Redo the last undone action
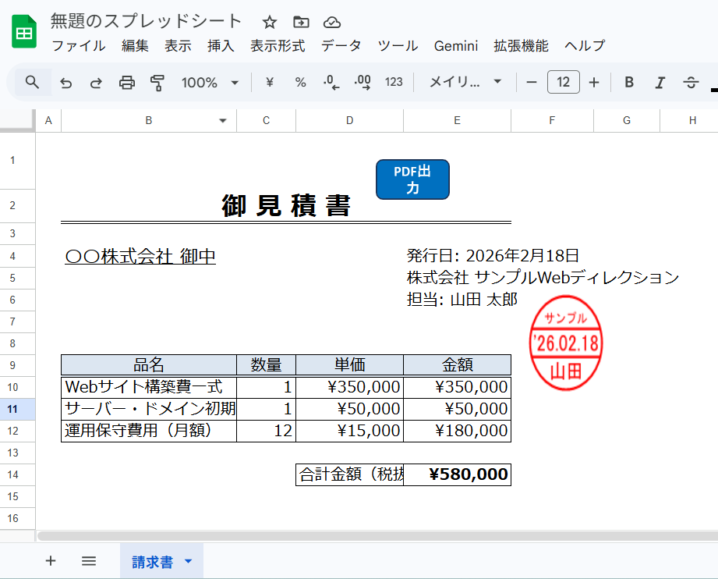Viewport: 718px width, 579px height. click(96, 82)
